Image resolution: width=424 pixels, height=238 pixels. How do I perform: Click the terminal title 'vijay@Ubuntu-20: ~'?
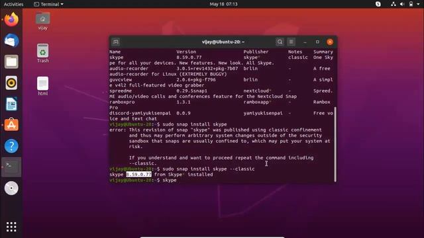click(x=223, y=42)
